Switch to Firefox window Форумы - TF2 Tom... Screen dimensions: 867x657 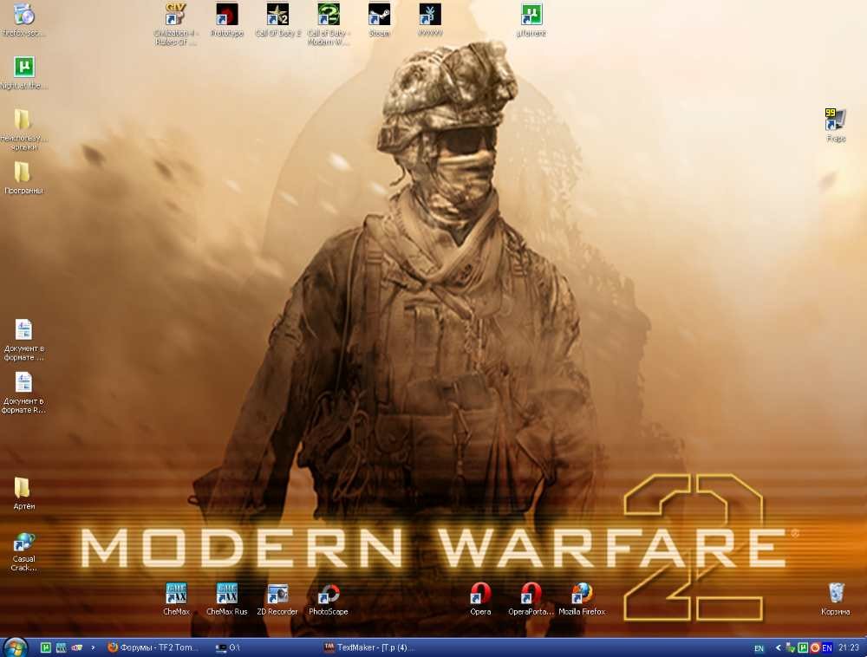(x=153, y=647)
